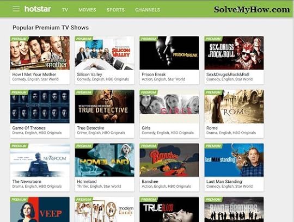Open the Homeland show poster

105,160
